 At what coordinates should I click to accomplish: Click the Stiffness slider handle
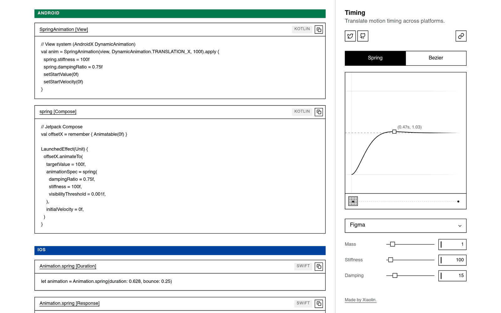(390, 260)
